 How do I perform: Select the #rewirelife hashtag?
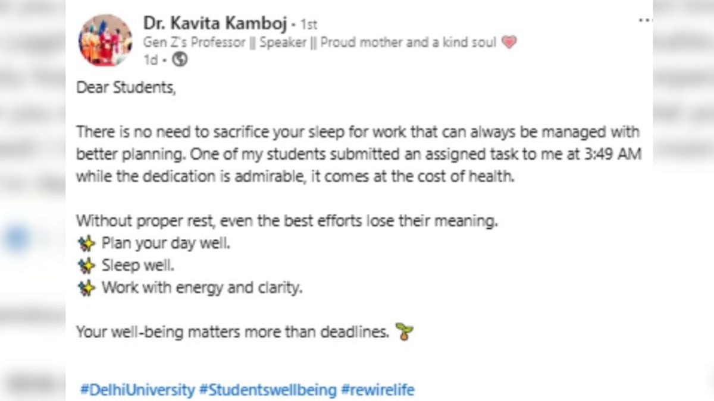point(377,390)
